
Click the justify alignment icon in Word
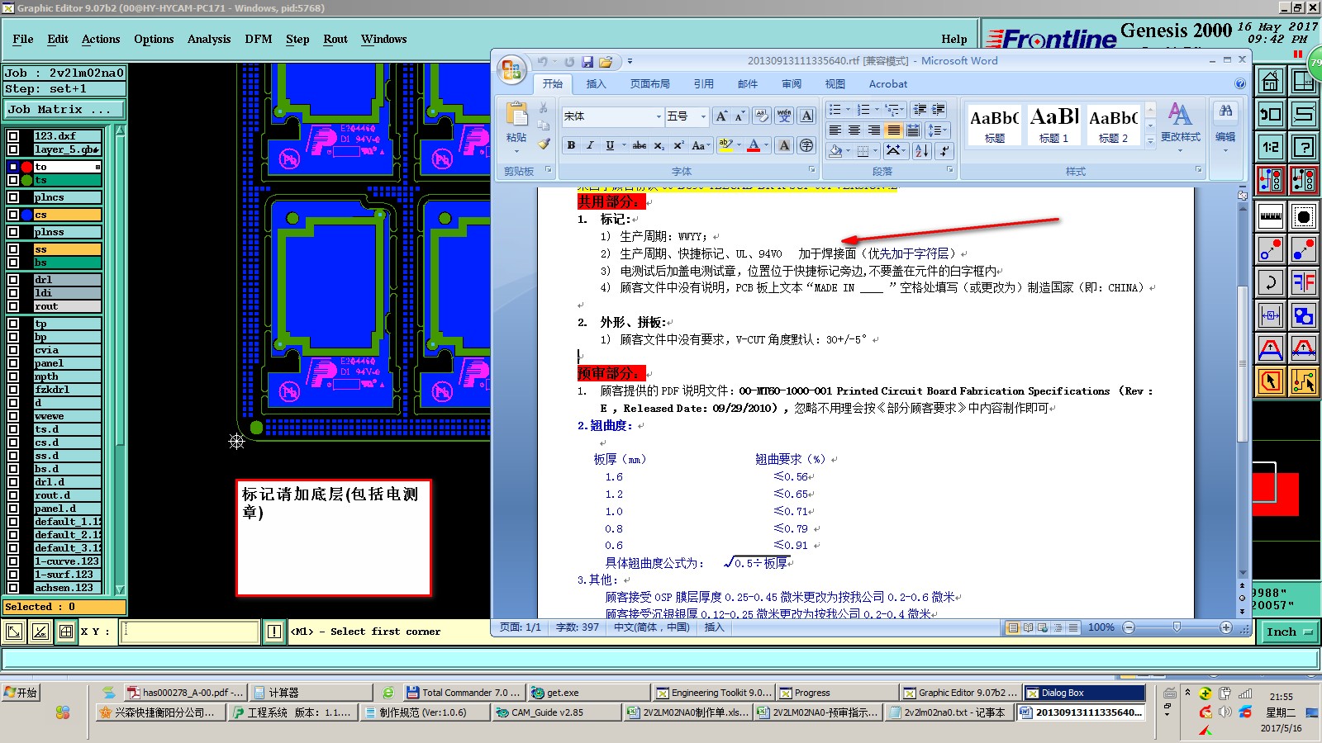click(x=893, y=130)
